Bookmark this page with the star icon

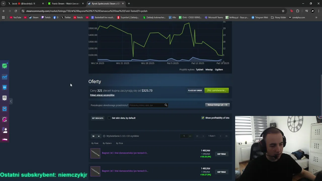click(x=283, y=11)
